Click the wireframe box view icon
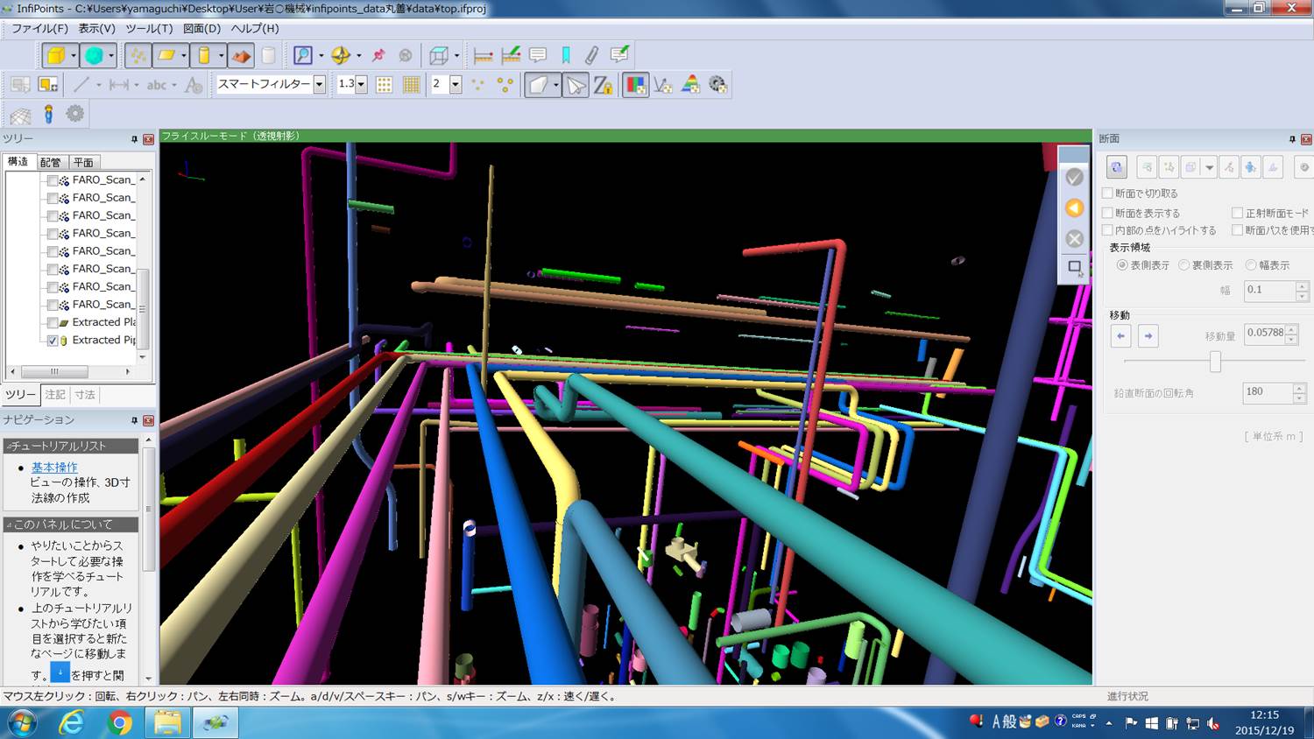1314x739 pixels. [438, 56]
